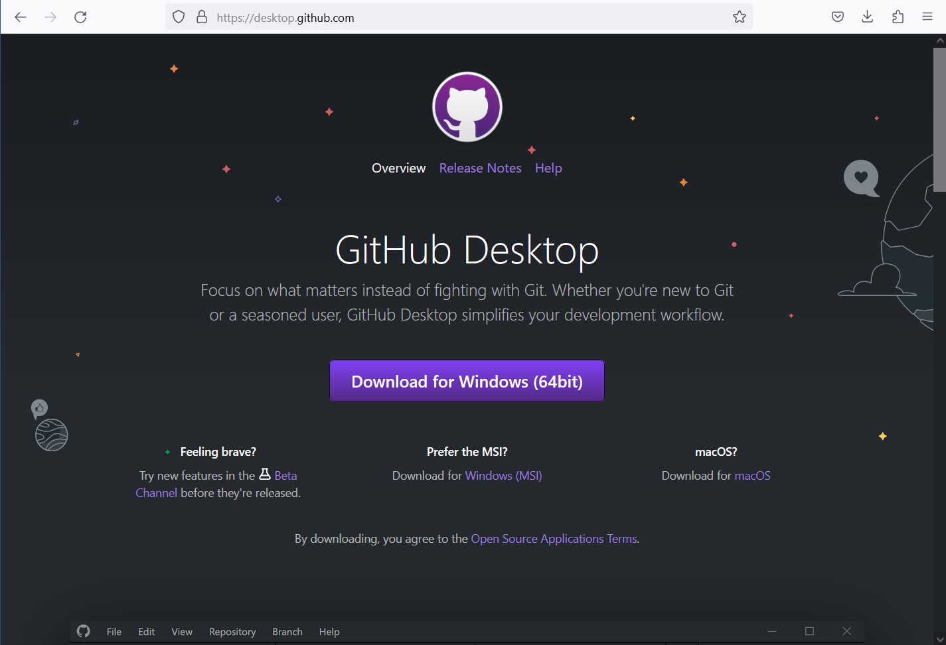Click the save to Pocket icon
946x645 pixels.
[837, 17]
